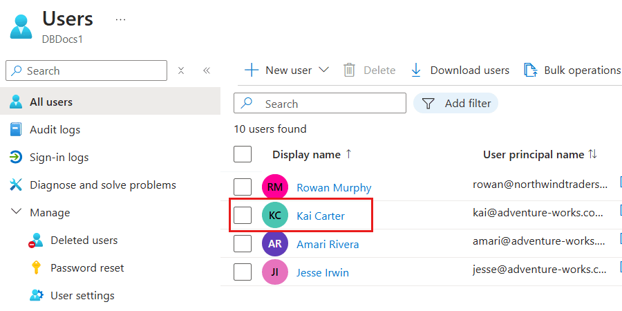
Task: Collapse the sidebar with double-chevron icon
Action: point(206,70)
